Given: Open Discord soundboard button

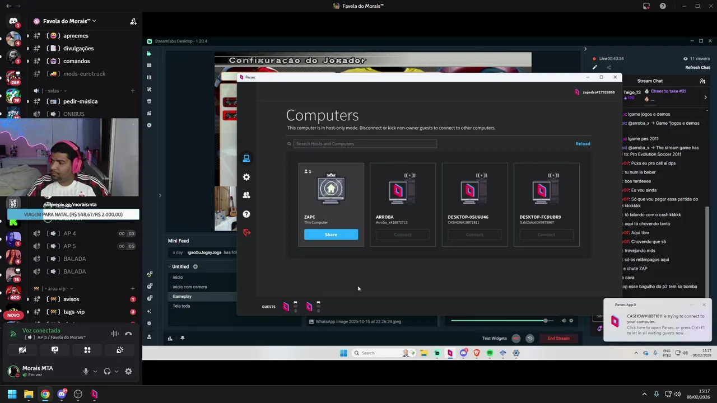Looking at the screenshot, I should 120,350.
